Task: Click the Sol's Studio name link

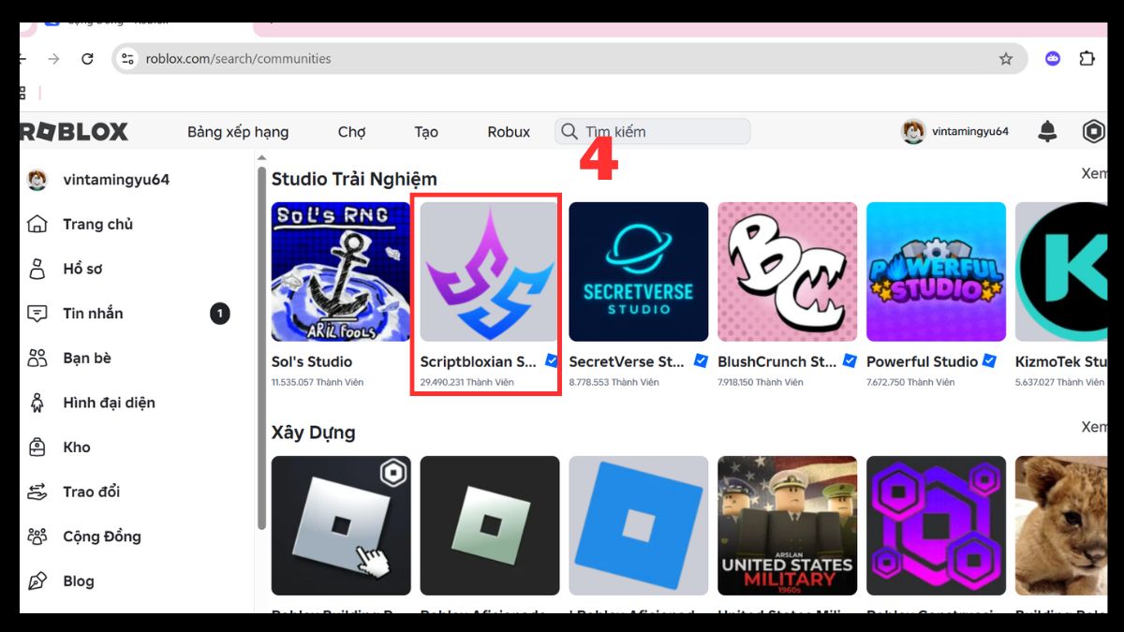Action: (312, 361)
